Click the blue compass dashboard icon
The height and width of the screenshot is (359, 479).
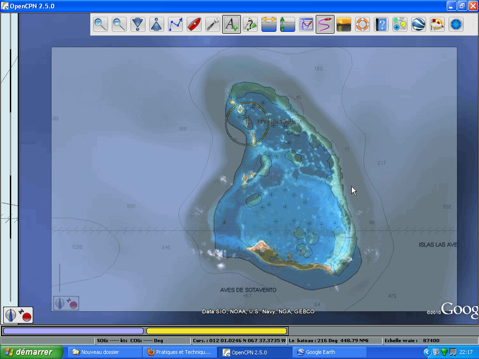pyautogui.click(x=456, y=24)
